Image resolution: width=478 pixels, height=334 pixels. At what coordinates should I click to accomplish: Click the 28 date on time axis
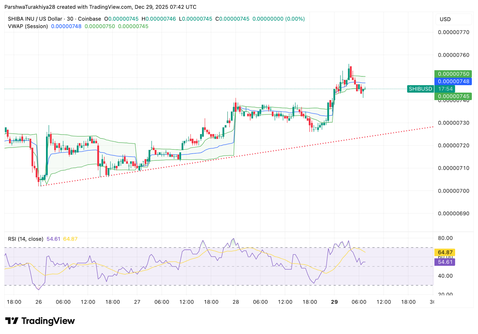click(236, 302)
